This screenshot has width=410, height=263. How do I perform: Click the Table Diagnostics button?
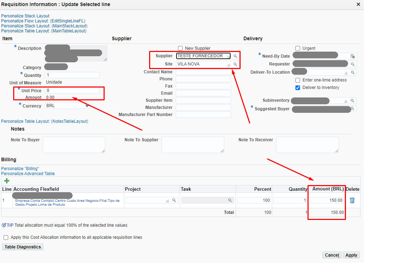(23, 247)
